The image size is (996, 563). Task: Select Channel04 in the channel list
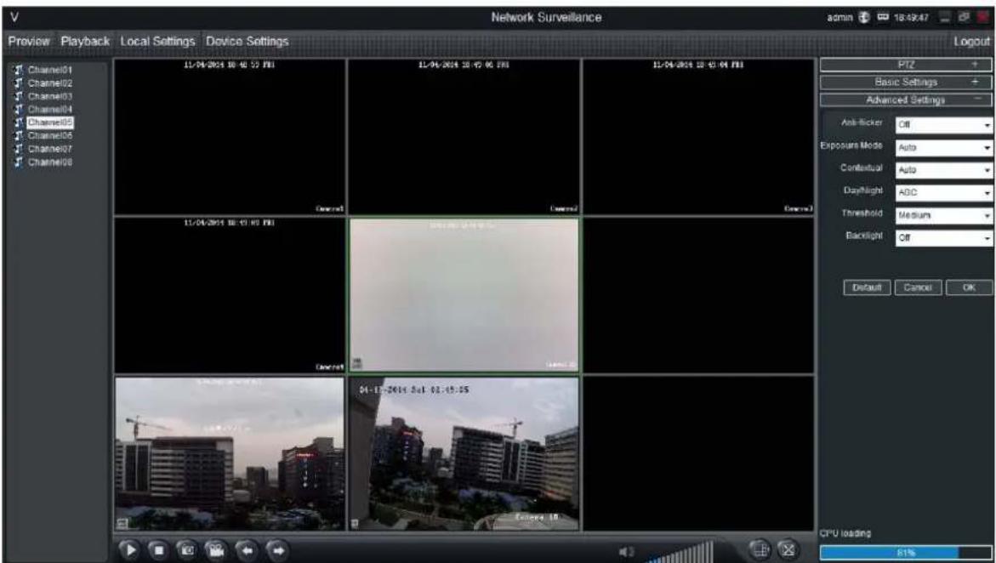[50, 110]
